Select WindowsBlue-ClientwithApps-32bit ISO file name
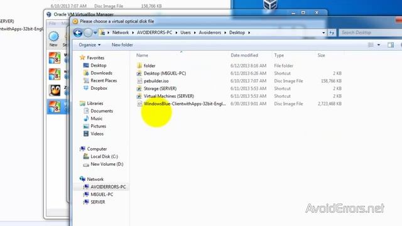 185,104
